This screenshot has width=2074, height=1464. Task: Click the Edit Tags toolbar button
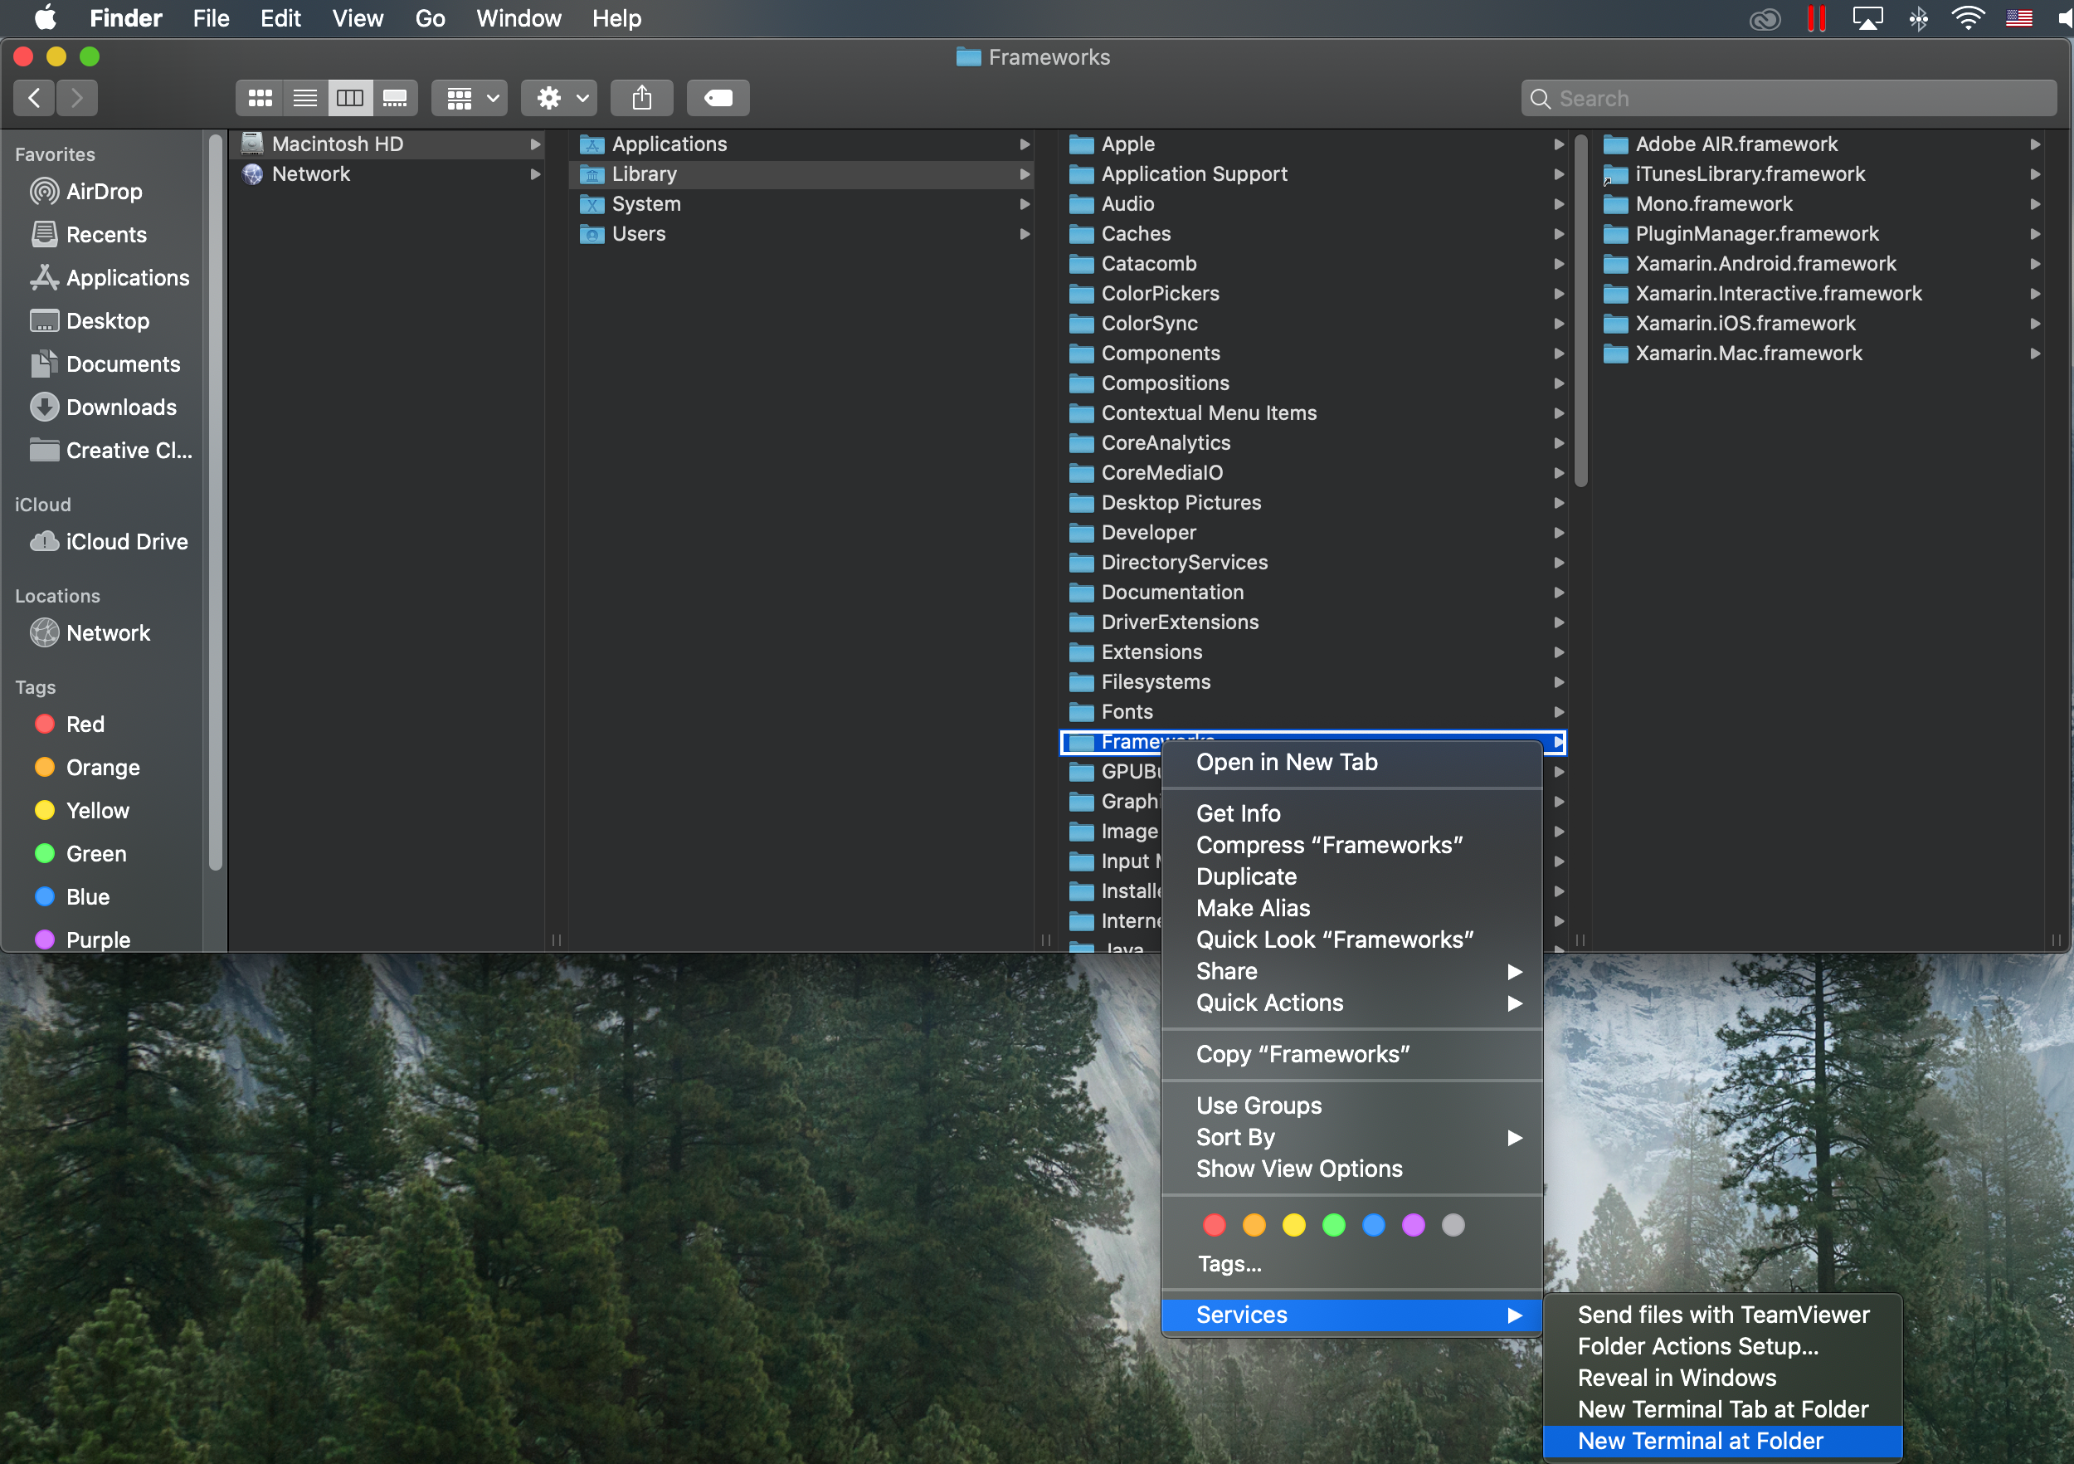click(718, 98)
